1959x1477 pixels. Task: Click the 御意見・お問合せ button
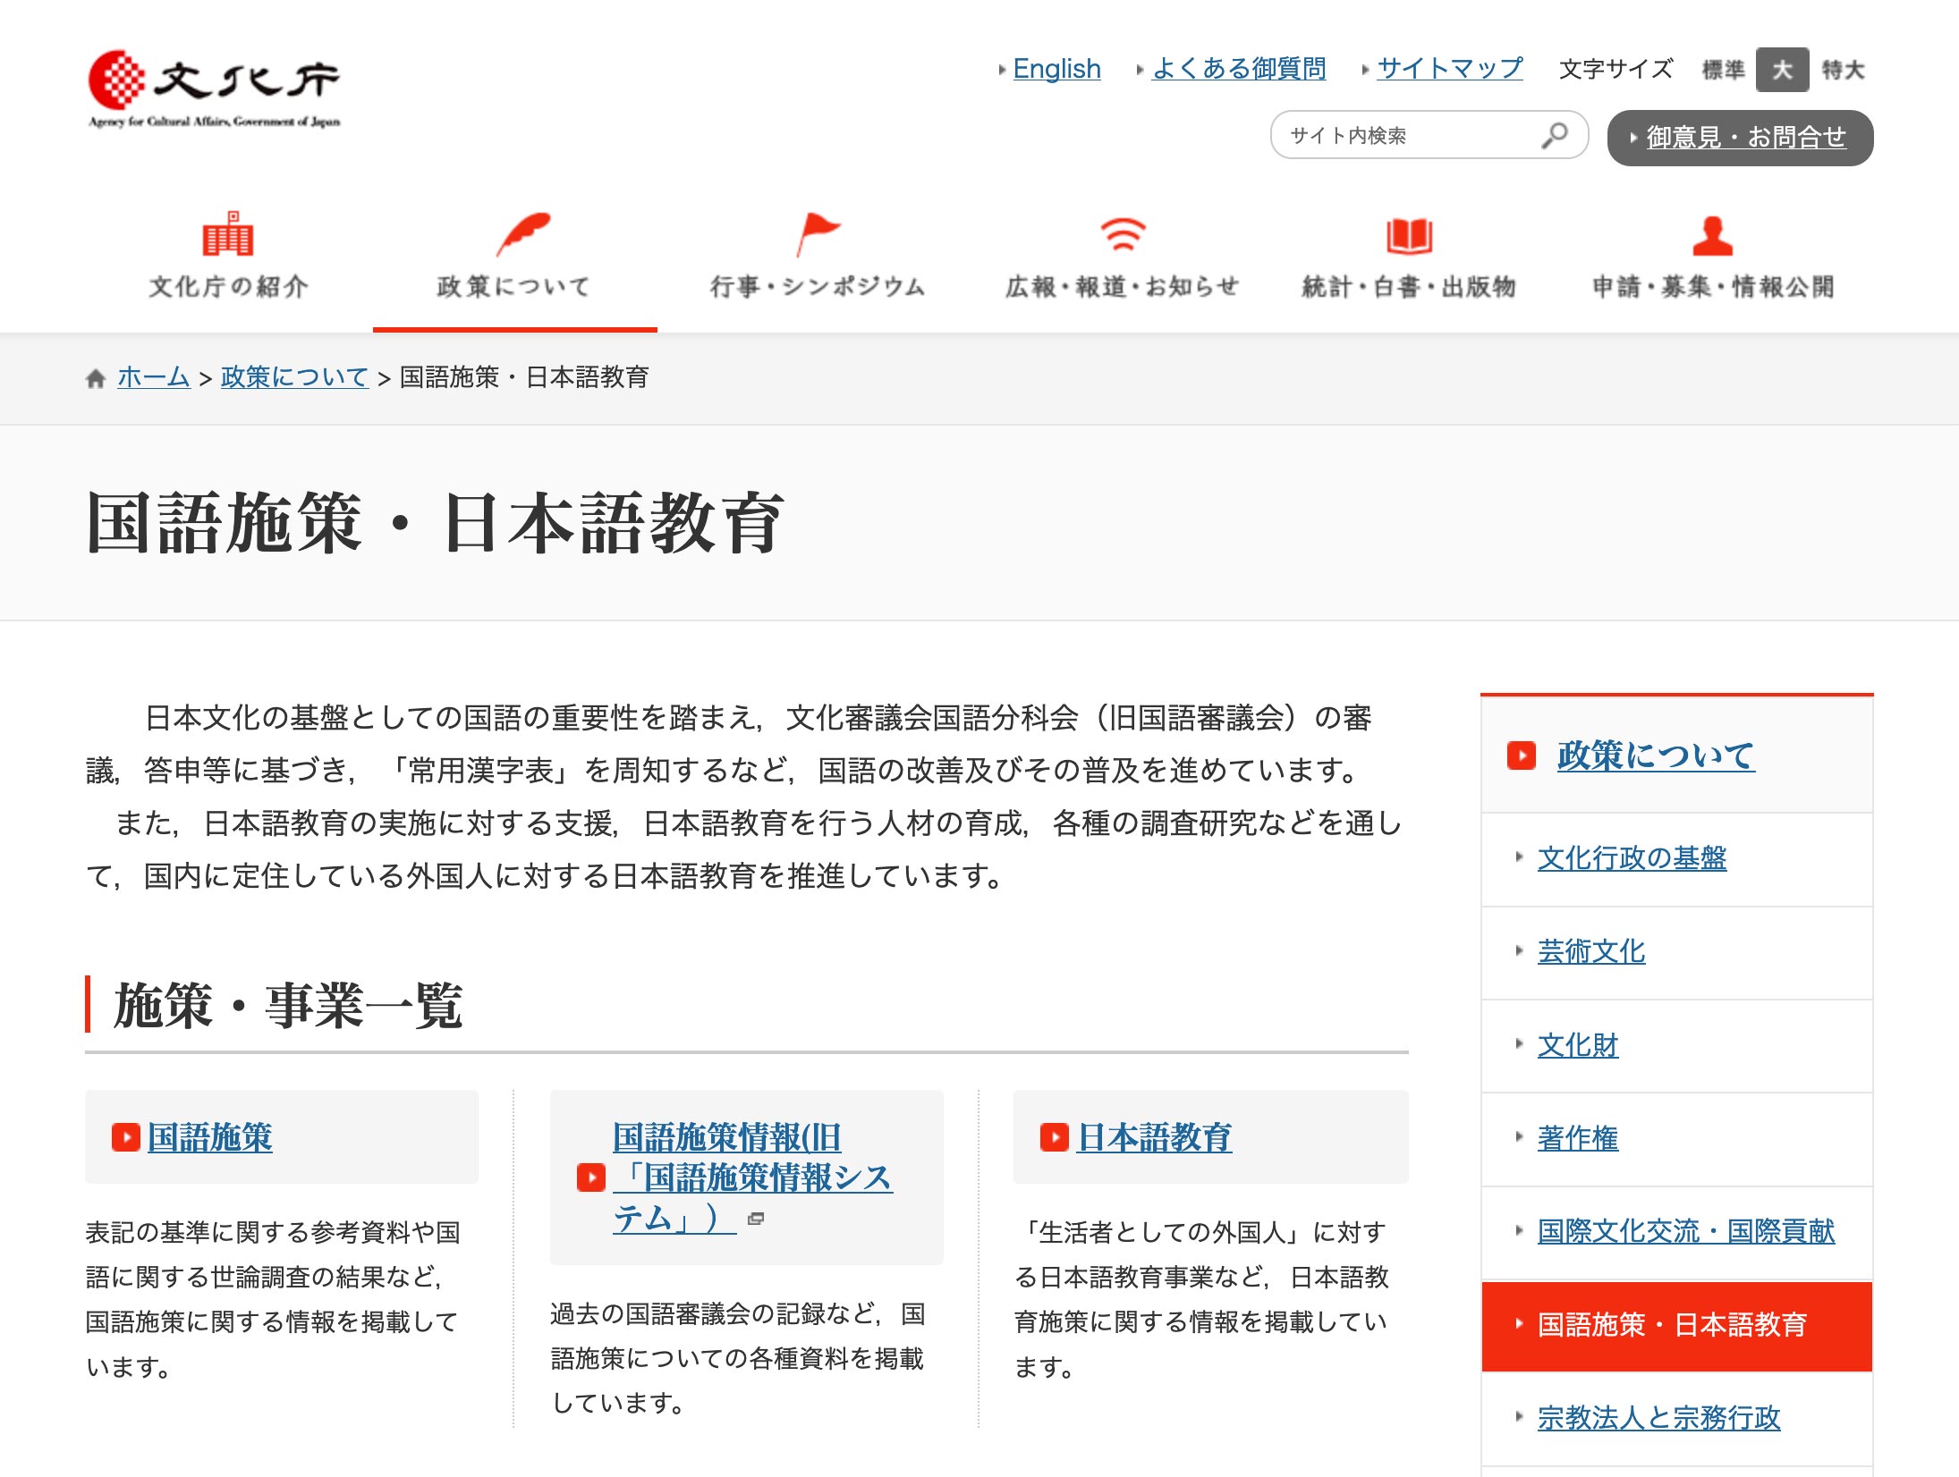(x=1740, y=138)
